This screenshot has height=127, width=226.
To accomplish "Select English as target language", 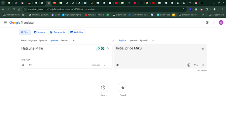I will (x=122, y=41).
